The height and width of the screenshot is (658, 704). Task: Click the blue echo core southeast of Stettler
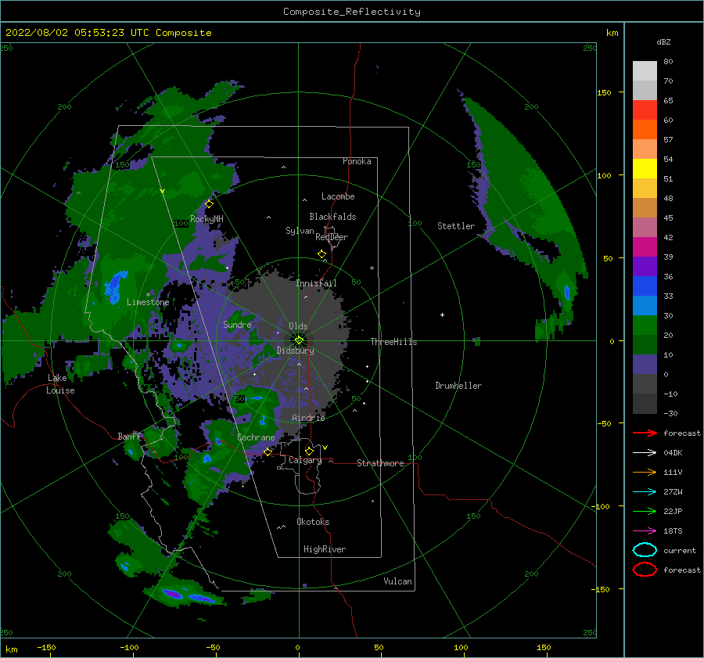click(x=567, y=292)
